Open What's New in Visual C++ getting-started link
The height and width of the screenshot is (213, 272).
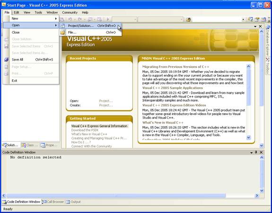click(89, 134)
